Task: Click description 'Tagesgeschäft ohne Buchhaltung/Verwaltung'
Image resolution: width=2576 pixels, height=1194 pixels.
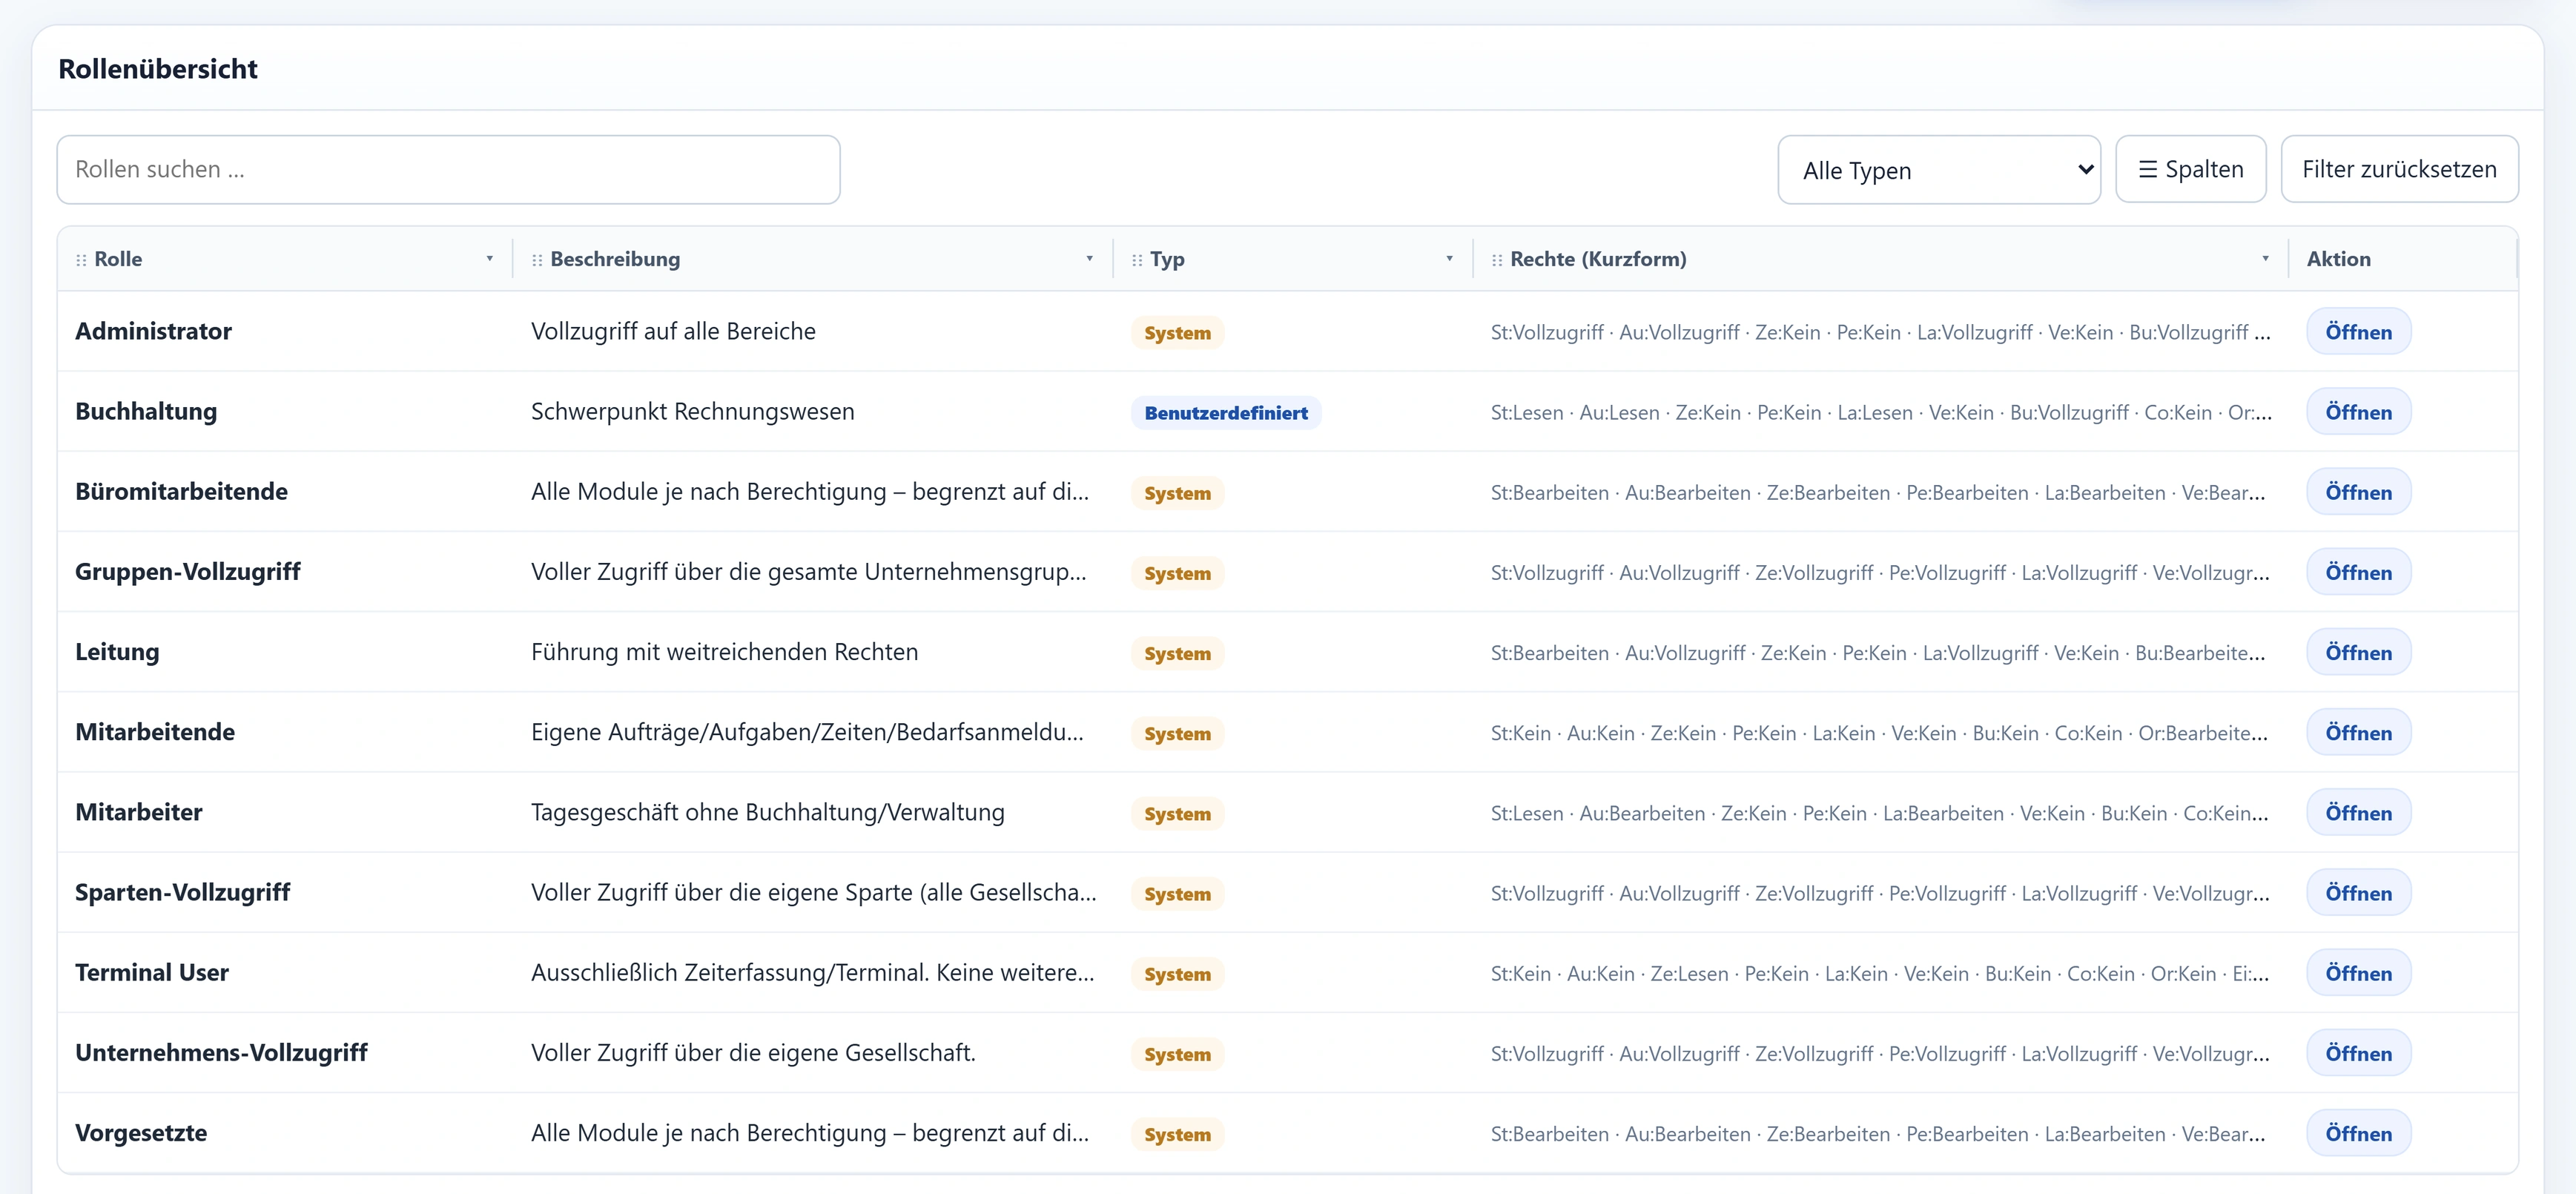Action: (x=767, y=812)
